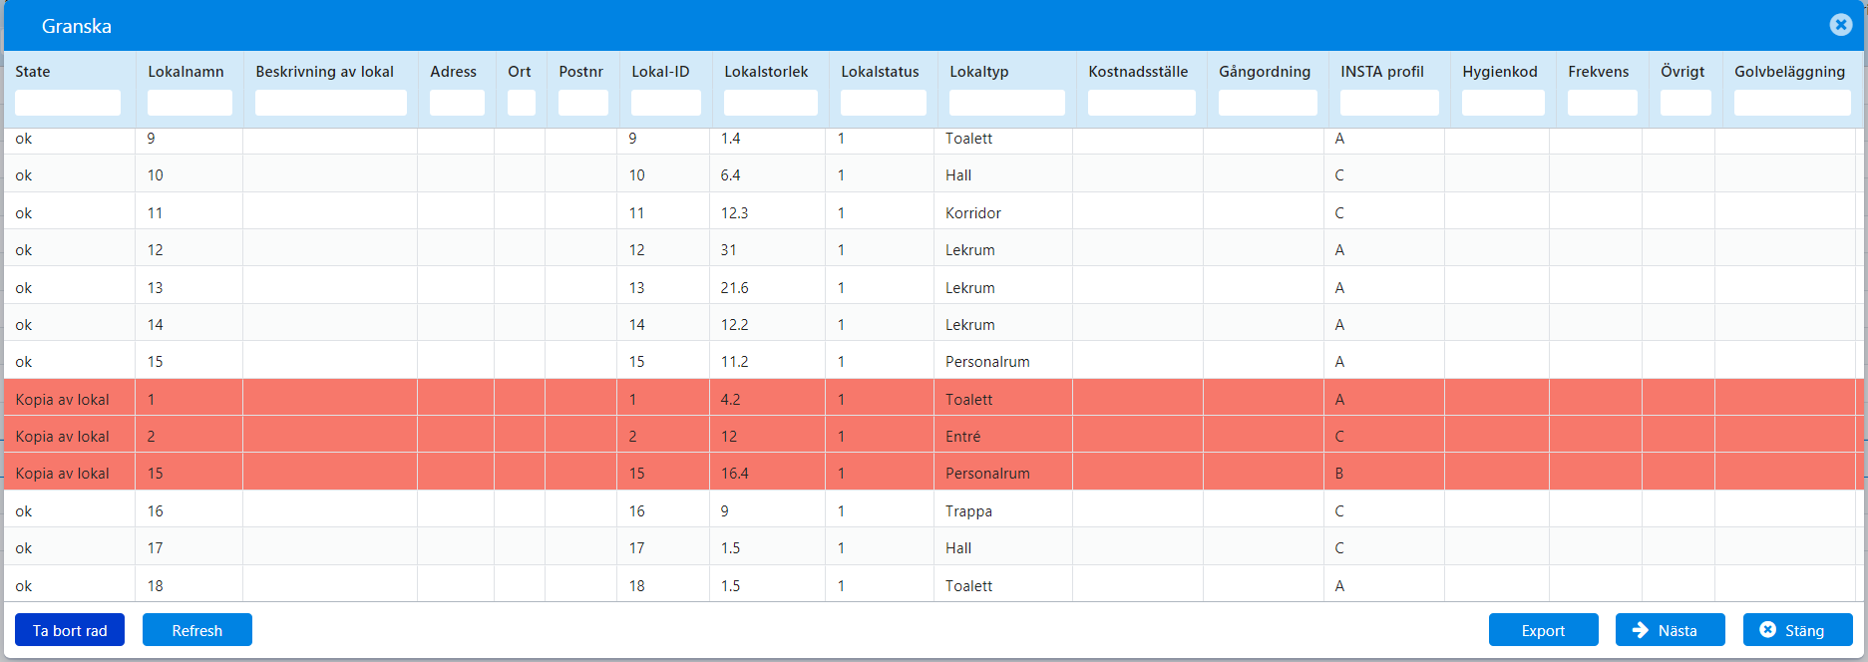Focus the Lokaltyp filter field
Viewport: 1868px width, 662px height.
tap(1007, 103)
